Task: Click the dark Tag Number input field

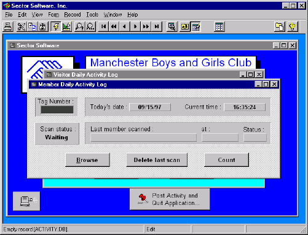Action: [x=57, y=110]
